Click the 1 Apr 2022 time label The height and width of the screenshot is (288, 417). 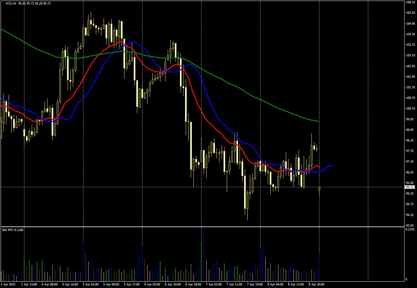pyautogui.click(x=8, y=284)
